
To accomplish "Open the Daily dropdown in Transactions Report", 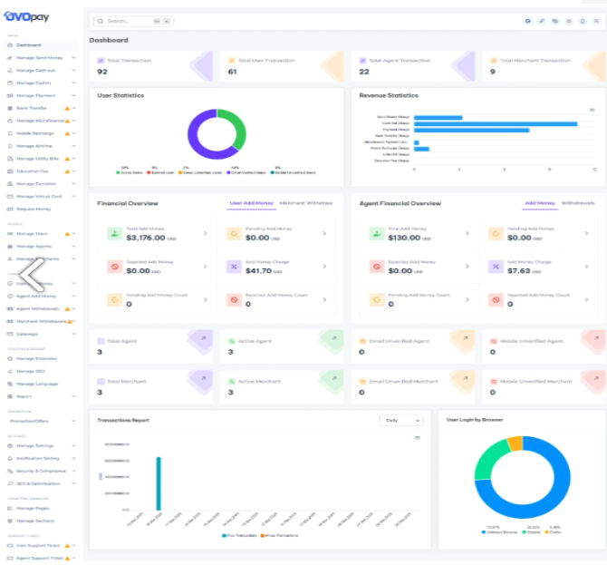I will point(401,421).
